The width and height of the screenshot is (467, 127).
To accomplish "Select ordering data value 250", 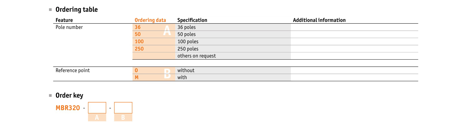I will tap(139, 49).
